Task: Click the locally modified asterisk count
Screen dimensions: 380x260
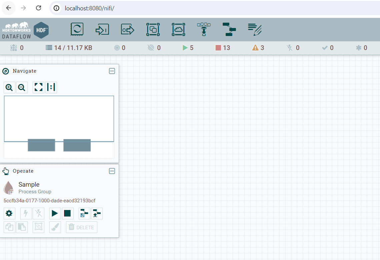Action: [x=361, y=48]
